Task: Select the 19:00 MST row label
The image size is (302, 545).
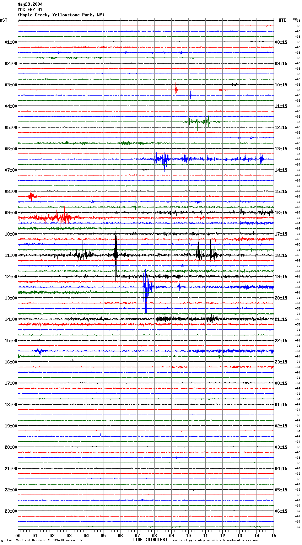Action: [x=11, y=426]
